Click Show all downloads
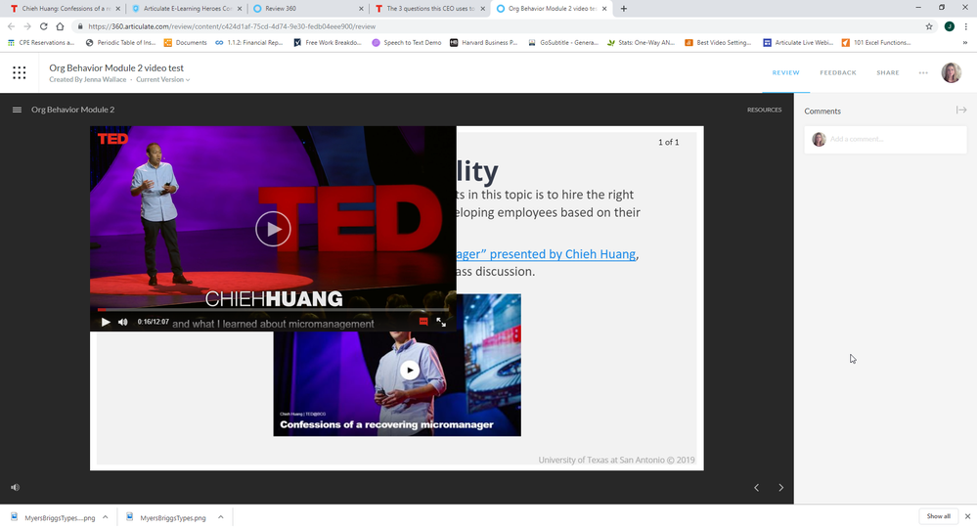 pos(938,516)
